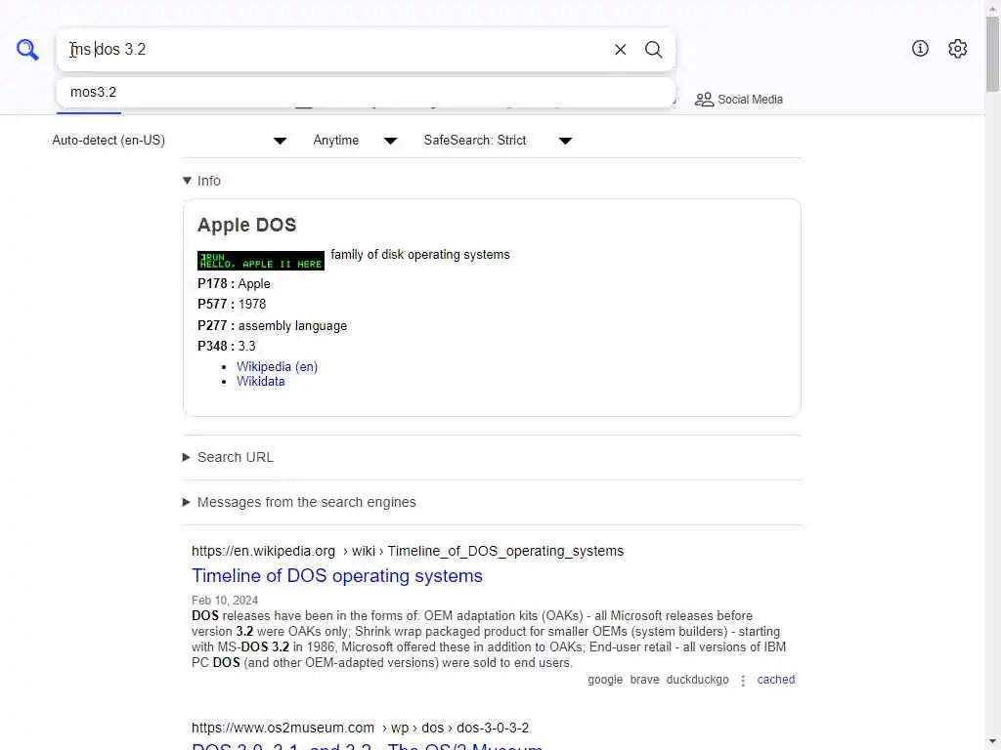
Task: Collapse the Info section
Action: point(201,181)
